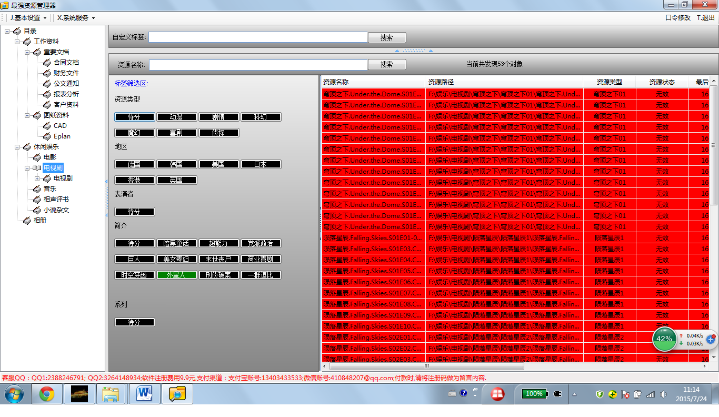Click 搜索 next to 资源名称
Image resolution: width=719 pixels, height=417 pixels.
(x=387, y=64)
